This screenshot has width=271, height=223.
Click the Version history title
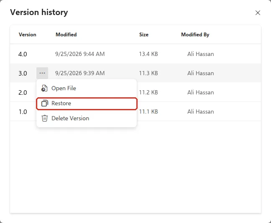39,13
